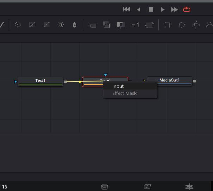Jump to the last frame

[174, 10]
